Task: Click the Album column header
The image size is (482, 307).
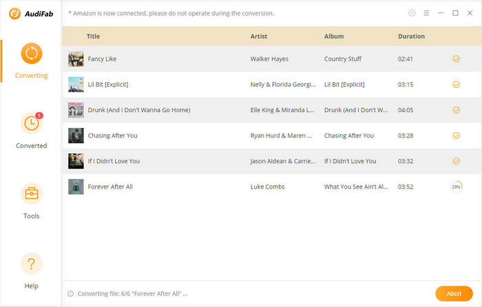Action: point(334,36)
